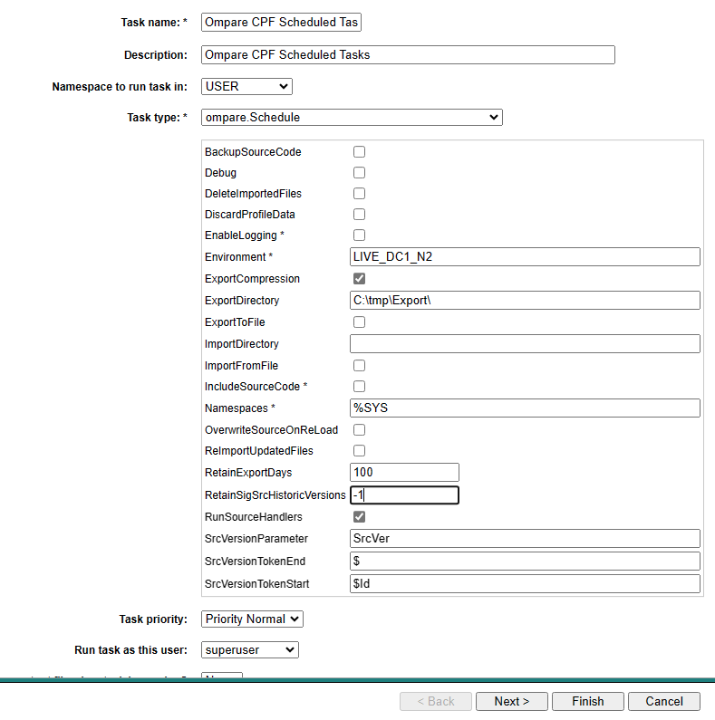Click the RetainExportDays field

(x=404, y=473)
